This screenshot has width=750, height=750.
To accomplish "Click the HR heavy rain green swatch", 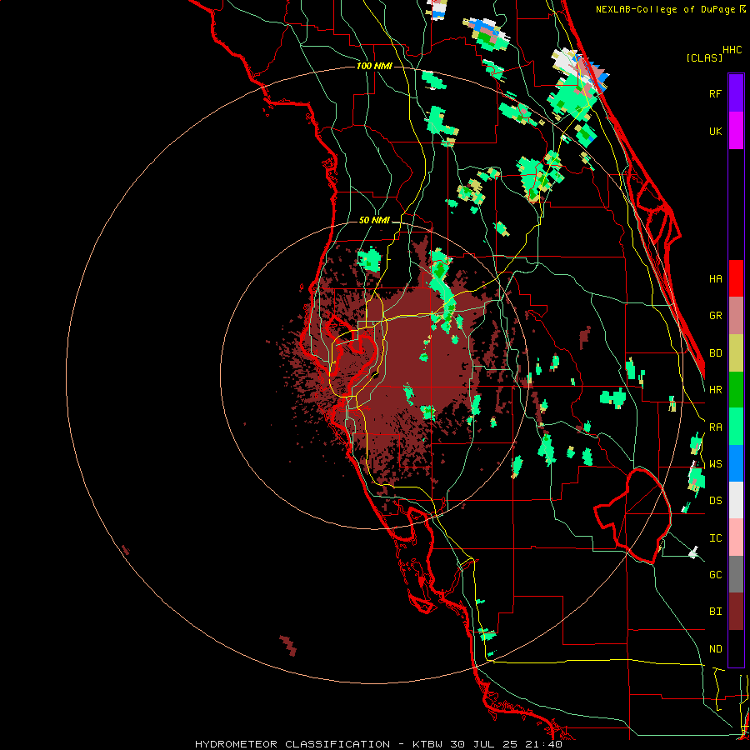I will [x=736, y=390].
